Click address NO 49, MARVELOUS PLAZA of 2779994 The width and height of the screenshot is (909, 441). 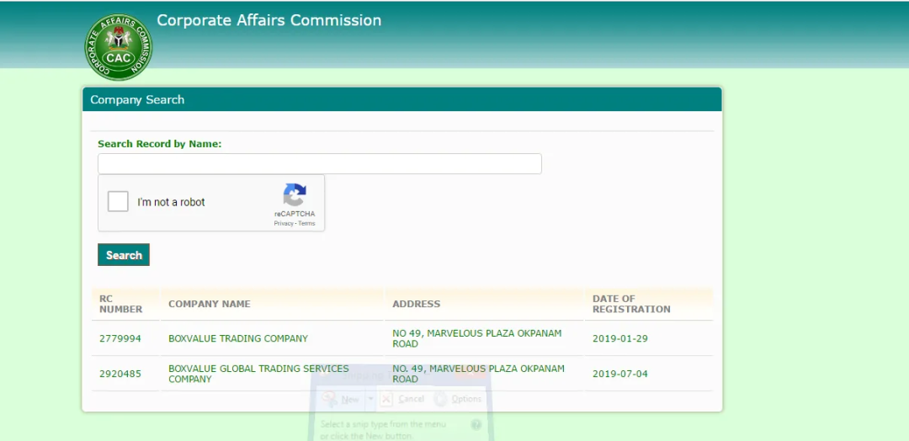coord(478,339)
